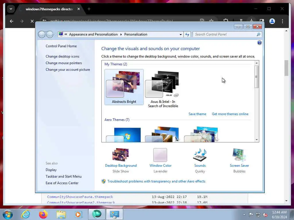Click the themes list scroll-down arrow
This screenshot has height=220, width=294.
click(256, 140)
